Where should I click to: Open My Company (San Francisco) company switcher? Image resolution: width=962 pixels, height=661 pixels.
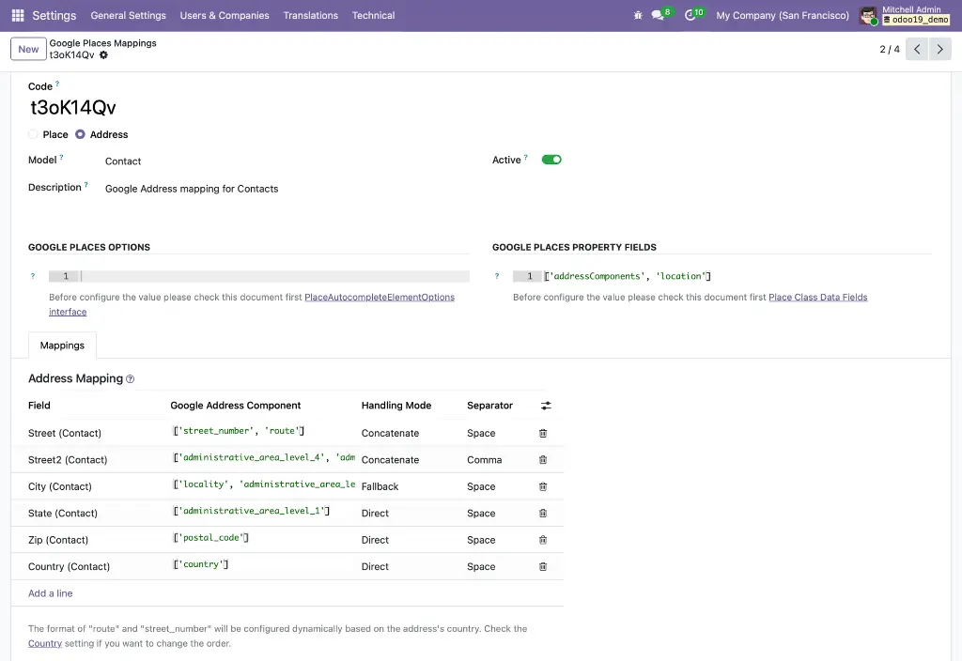click(x=783, y=15)
